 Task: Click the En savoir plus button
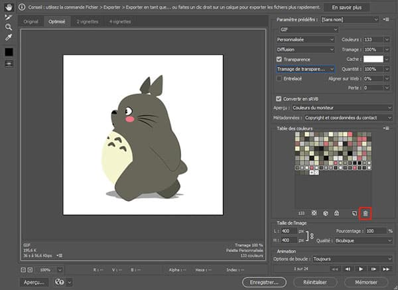(x=347, y=7)
